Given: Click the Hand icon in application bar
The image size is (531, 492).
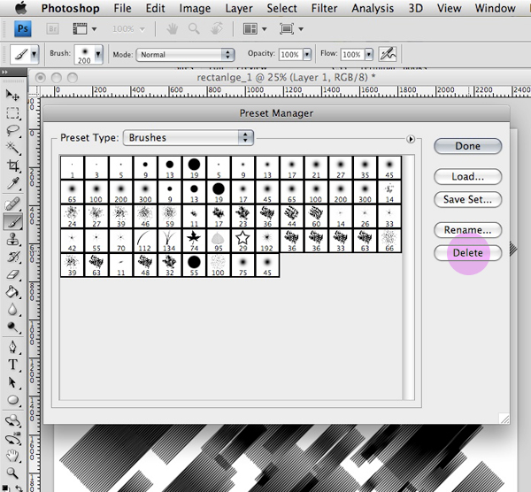Looking at the screenshot, I should [x=173, y=29].
